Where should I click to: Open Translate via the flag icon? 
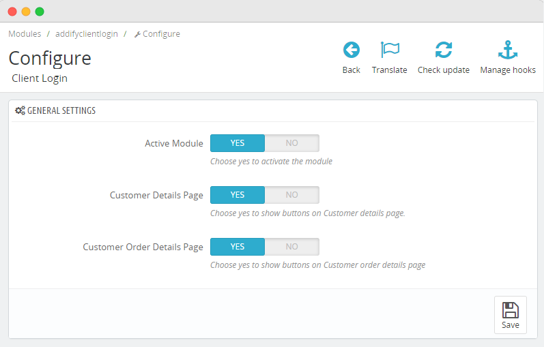point(389,50)
